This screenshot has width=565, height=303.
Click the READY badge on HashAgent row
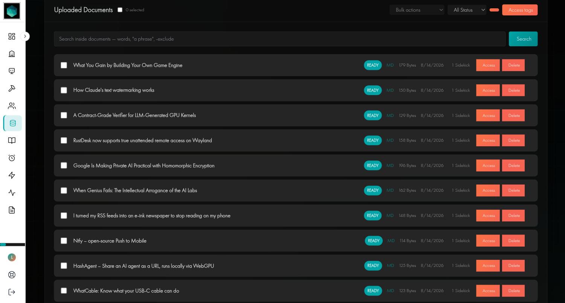tap(373, 266)
